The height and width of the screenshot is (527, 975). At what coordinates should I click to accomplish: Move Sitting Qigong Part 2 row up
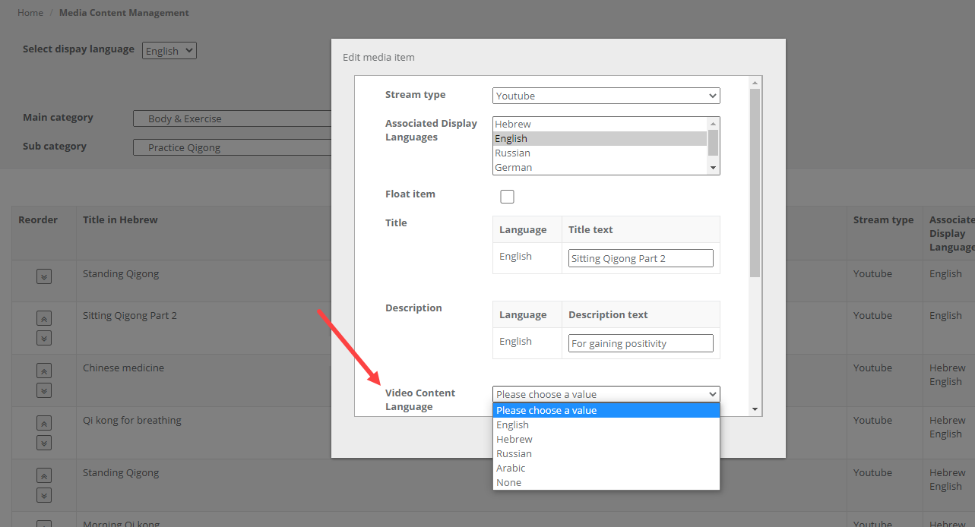pos(44,319)
